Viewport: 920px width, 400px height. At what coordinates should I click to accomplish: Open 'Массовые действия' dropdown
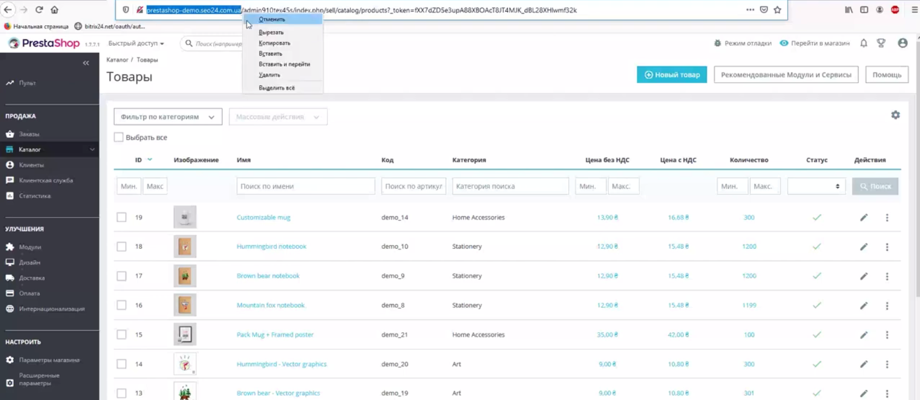pyautogui.click(x=278, y=117)
